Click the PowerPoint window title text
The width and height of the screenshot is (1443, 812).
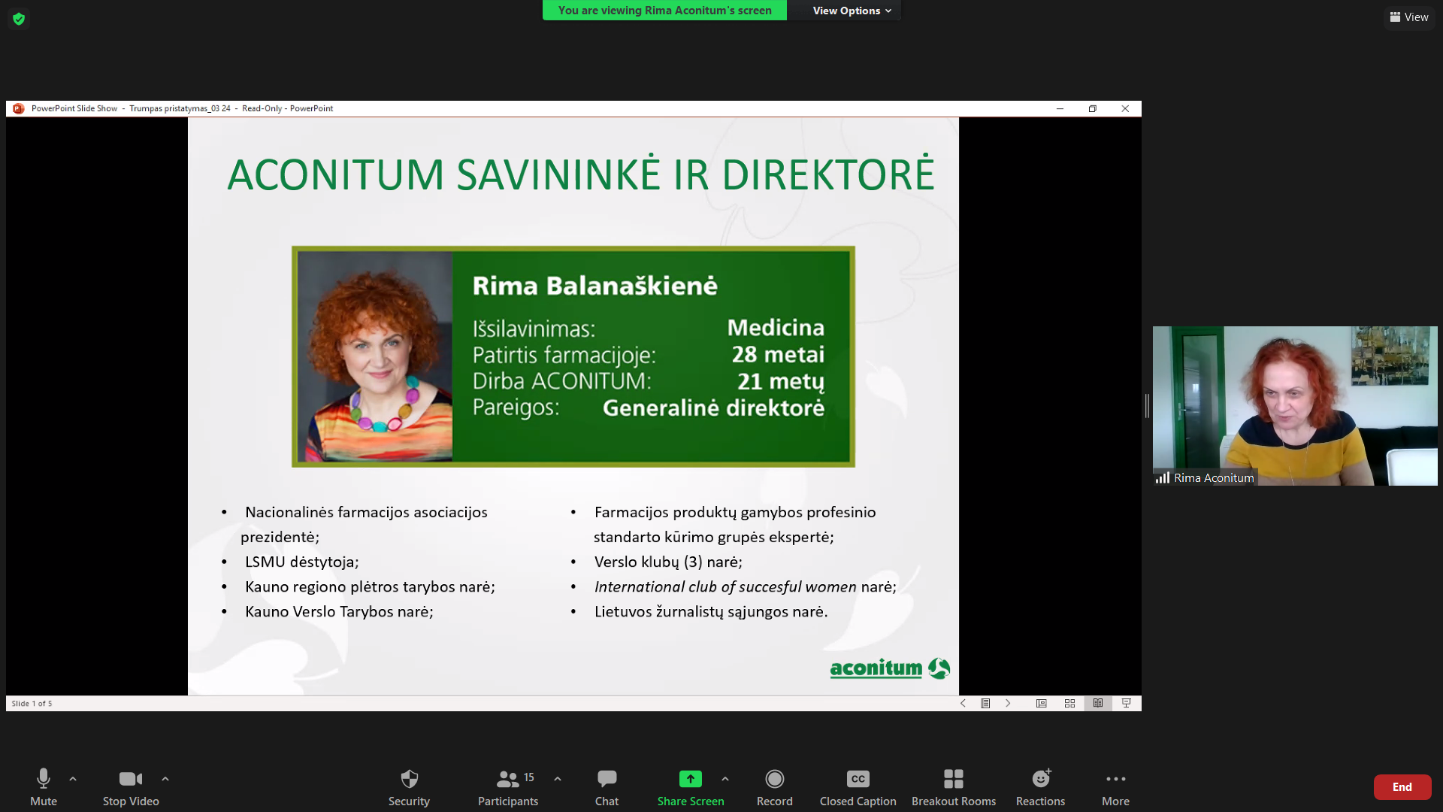182,108
